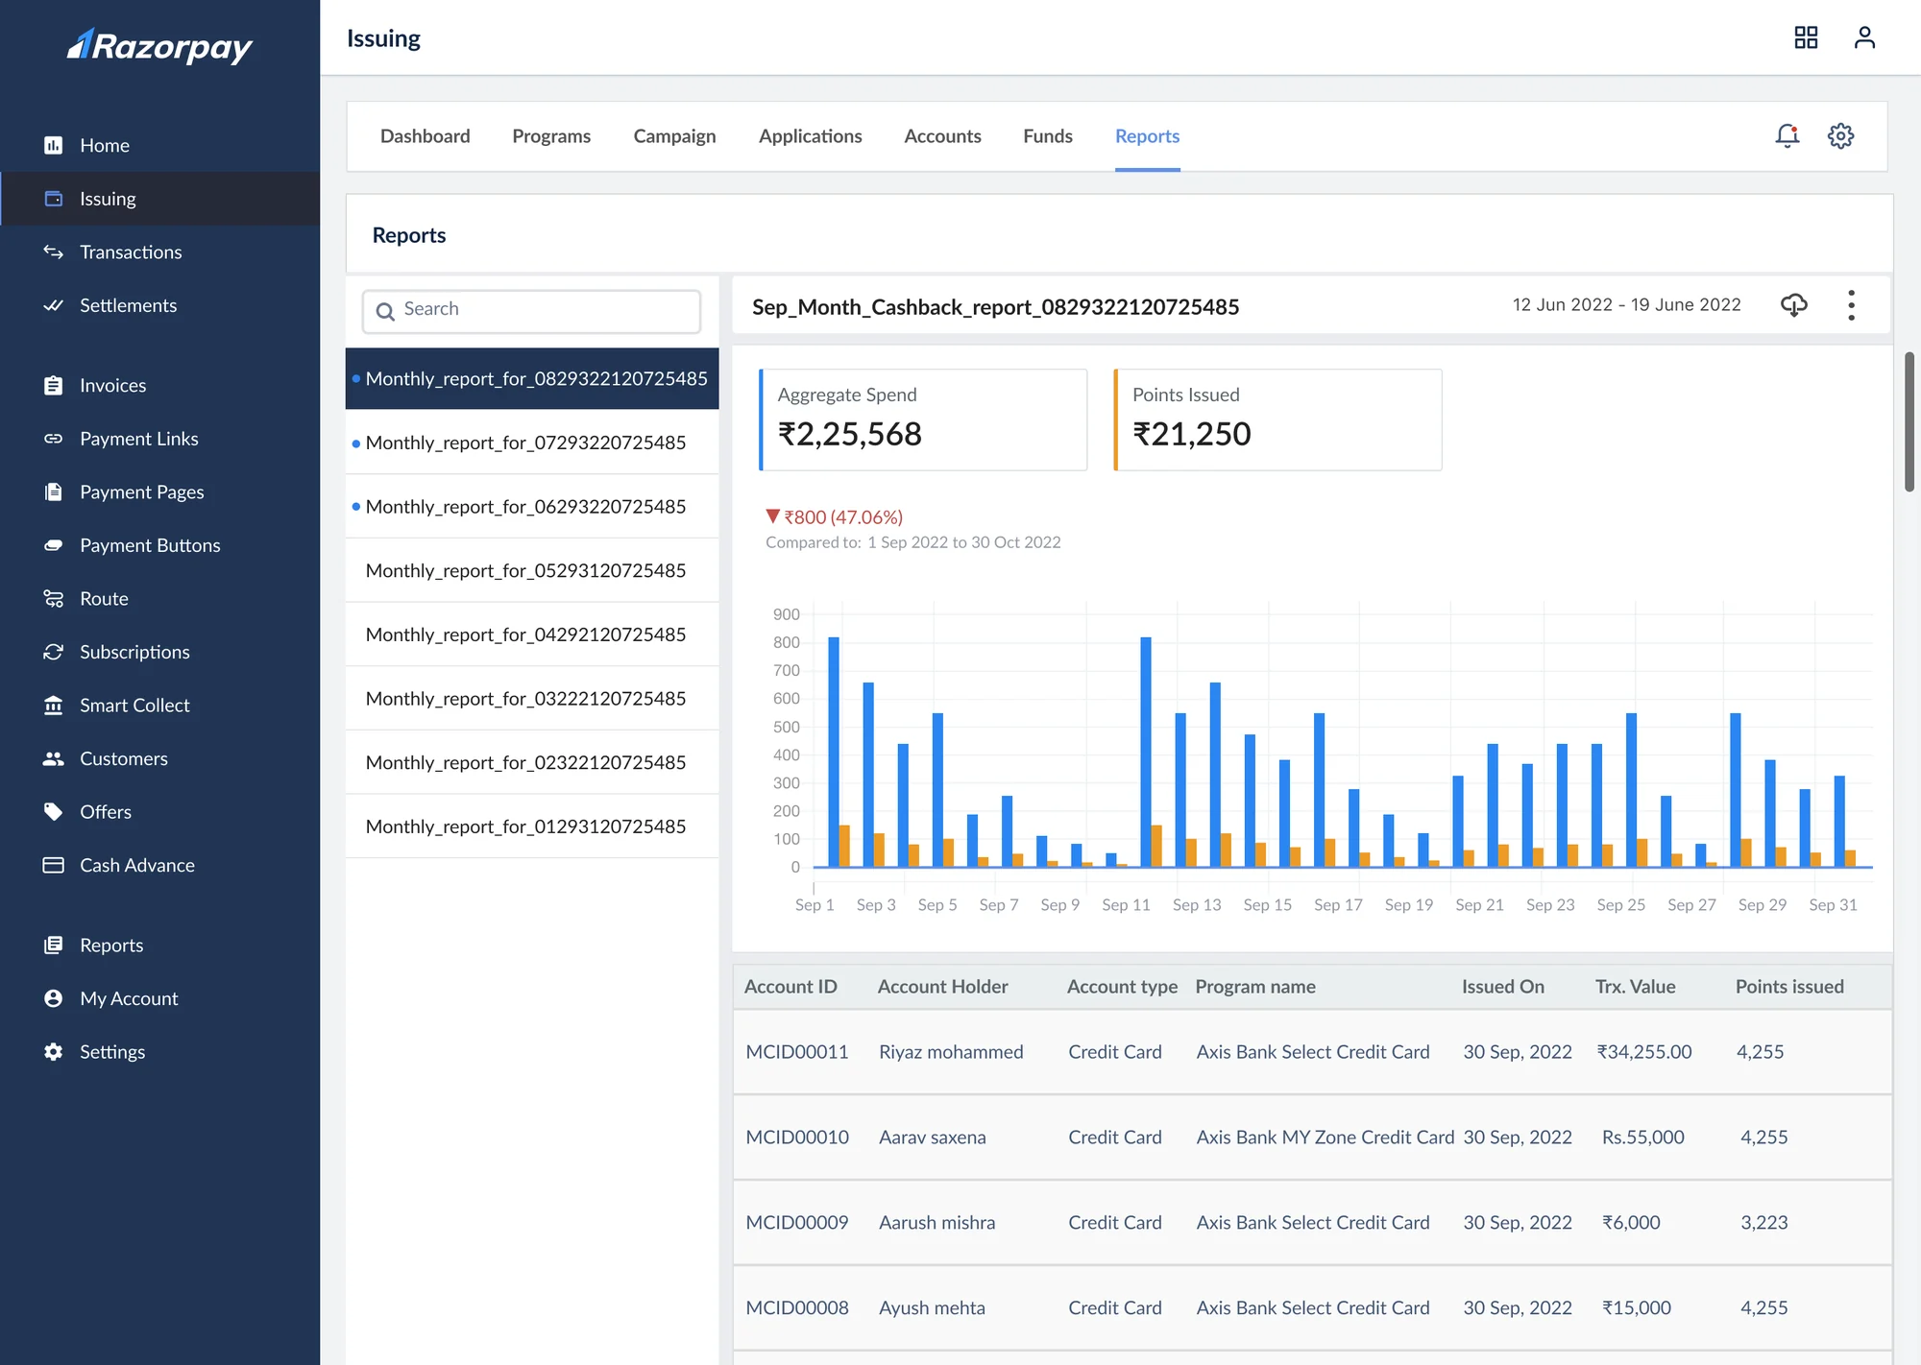Select Monthly_report_for_01293120725485
Image resolution: width=1921 pixels, height=1365 pixels.
[x=532, y=826]
